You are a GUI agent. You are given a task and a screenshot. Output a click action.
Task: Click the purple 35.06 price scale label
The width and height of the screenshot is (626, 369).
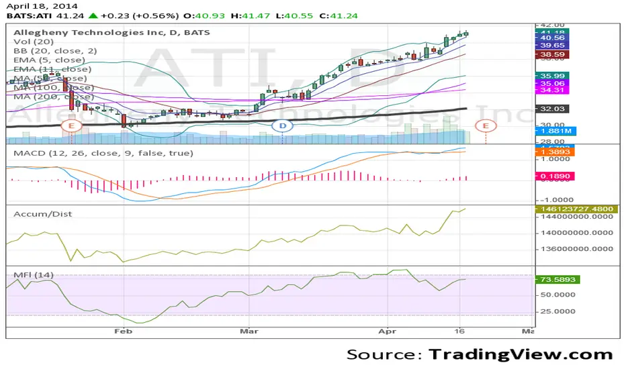(x=552, y=83)
